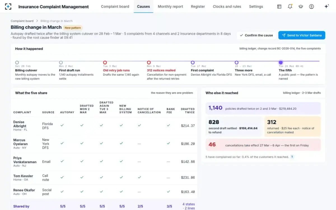Click the Who else it reached heading
This screenshot has height=210, width=336.
222,93
